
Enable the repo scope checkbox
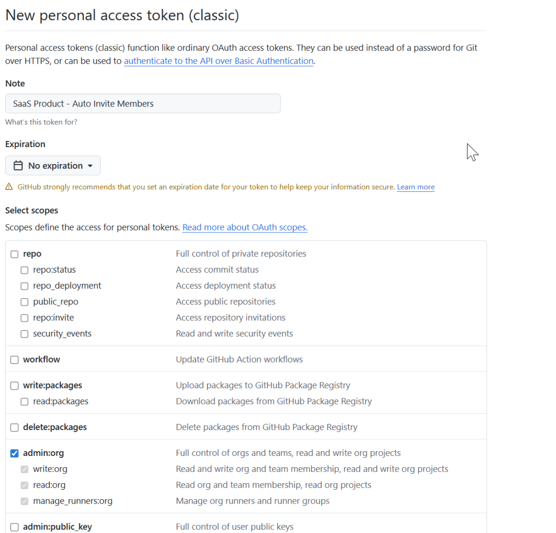(x=14, y=254)
